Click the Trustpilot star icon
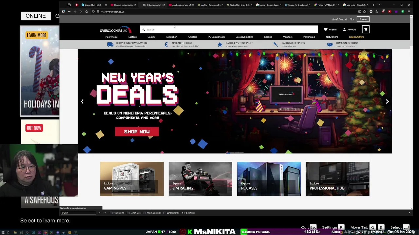Viewport: 419px width, 235px height. (x=219, y=44)
